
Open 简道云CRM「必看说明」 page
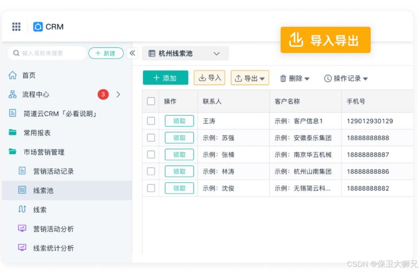pos(60,114)
